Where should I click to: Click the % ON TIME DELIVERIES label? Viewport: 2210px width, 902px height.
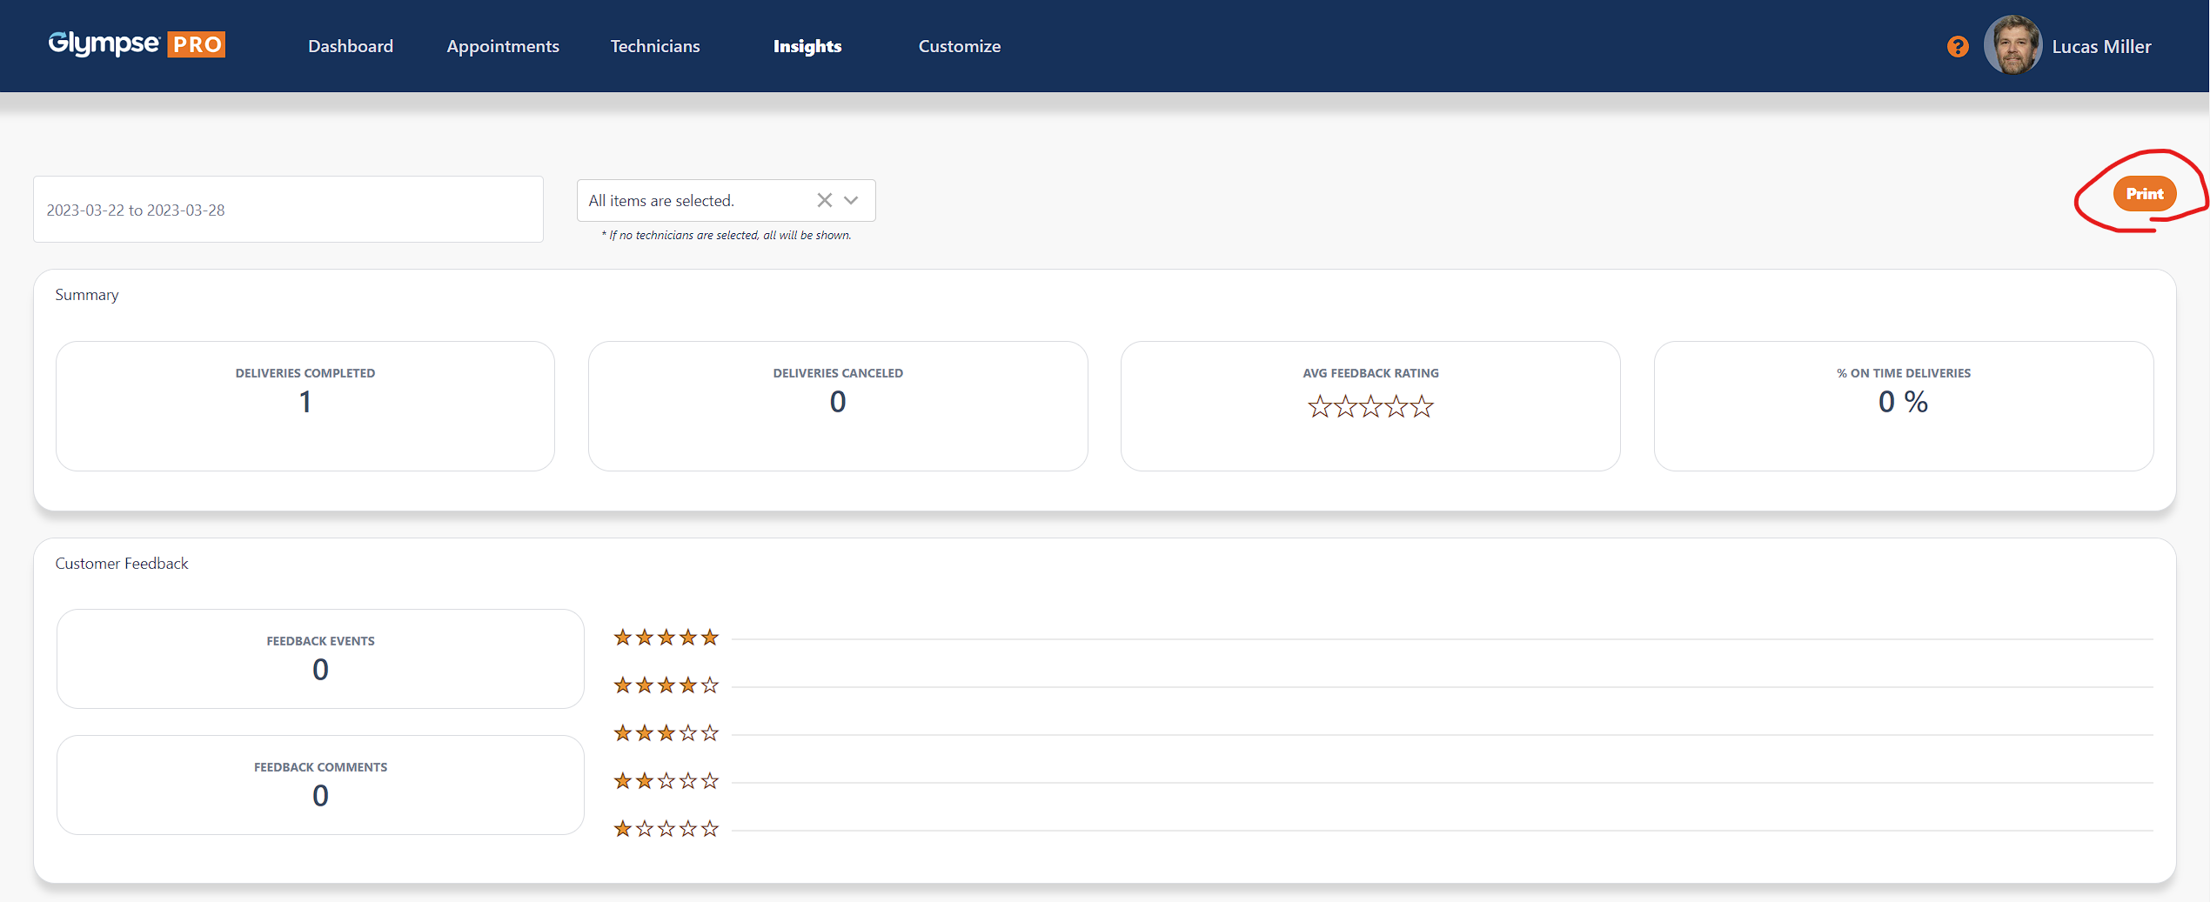click(1904, 373)
